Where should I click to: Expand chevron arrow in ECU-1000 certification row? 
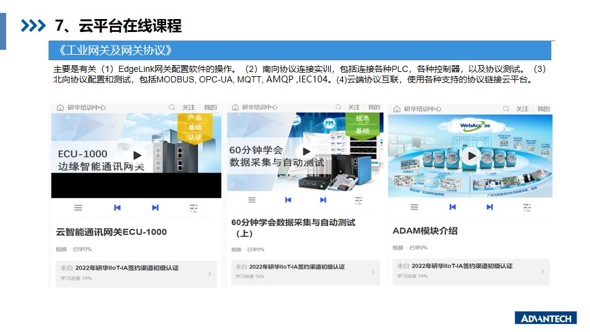210,274
